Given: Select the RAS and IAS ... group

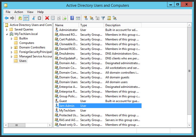Looking at the screenshot, I should 69,120.
